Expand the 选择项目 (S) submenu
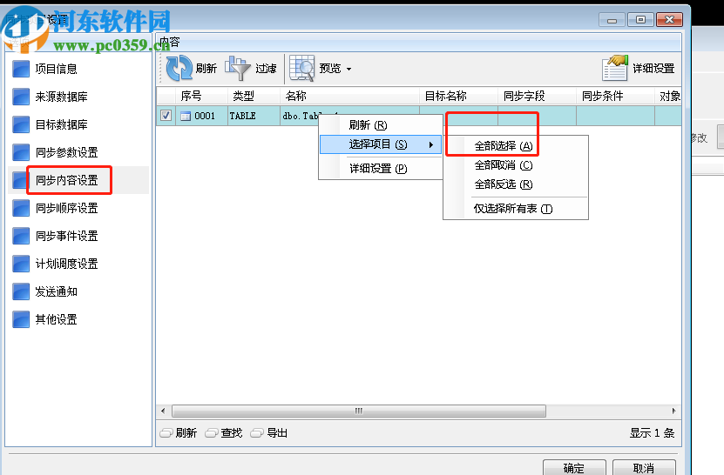 pos(381,144)
